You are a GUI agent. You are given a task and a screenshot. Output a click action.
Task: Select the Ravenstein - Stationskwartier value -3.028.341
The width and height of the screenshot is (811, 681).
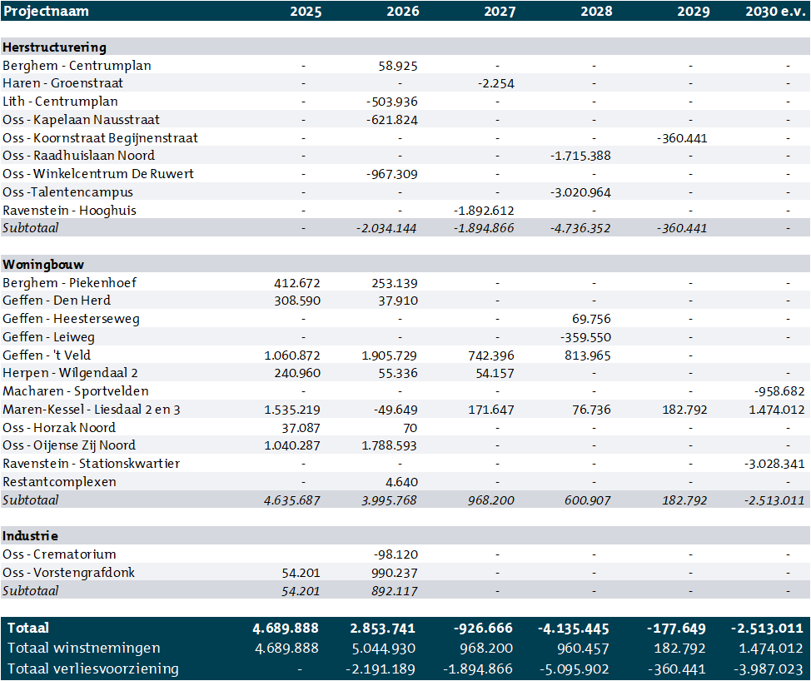pos(774,464)
